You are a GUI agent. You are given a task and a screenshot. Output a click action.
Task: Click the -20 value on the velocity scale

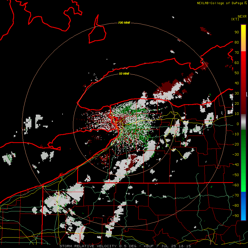(236, 144)
